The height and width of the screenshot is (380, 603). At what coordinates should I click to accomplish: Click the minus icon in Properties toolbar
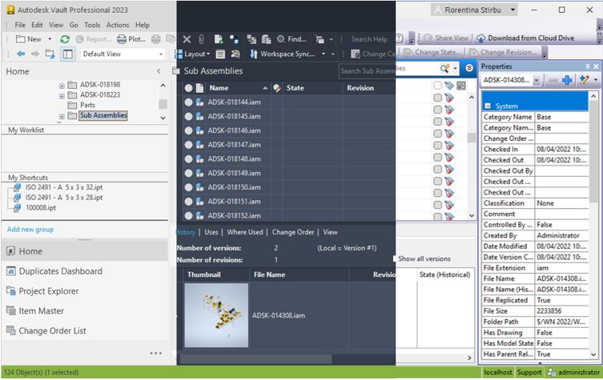tap(553, 80)
